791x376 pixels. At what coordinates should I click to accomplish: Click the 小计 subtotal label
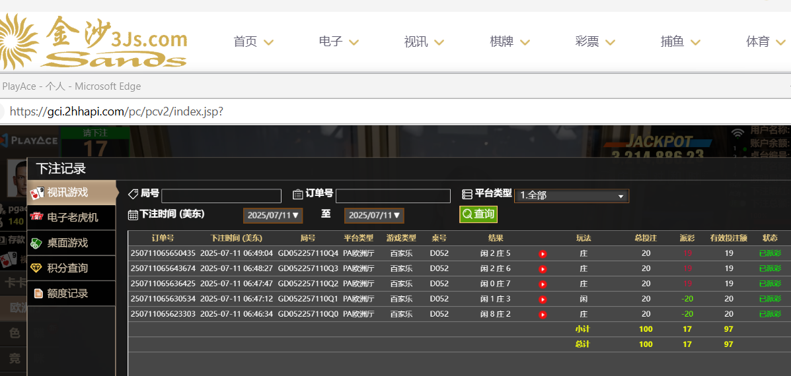pyautogui.click(x=583, y=329)
